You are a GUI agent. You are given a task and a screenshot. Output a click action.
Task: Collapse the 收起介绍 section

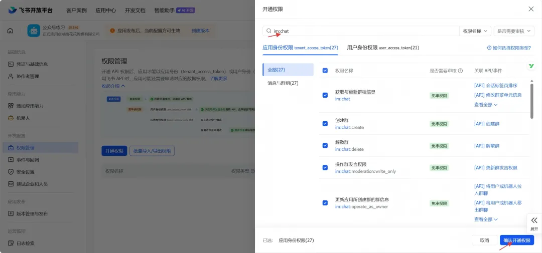pyautogui.click(x=113, y=86)
